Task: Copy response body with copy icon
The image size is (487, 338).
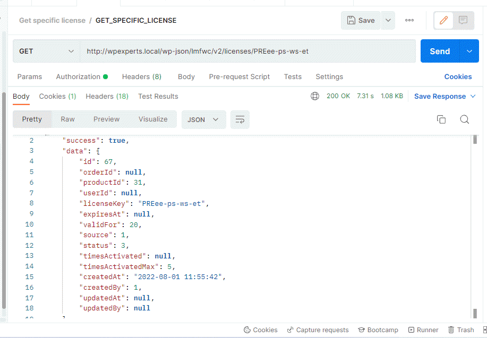Action: pos(441,119)
